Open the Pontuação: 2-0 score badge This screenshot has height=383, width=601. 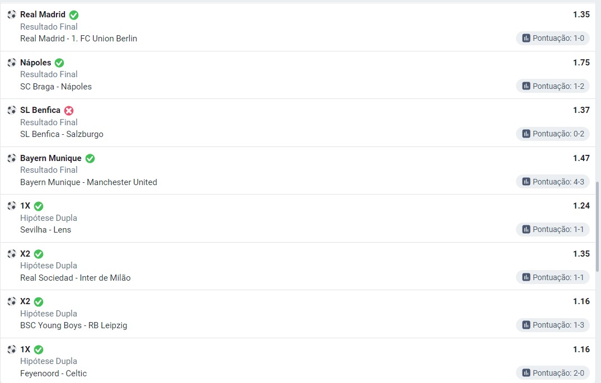pos(553,373)
